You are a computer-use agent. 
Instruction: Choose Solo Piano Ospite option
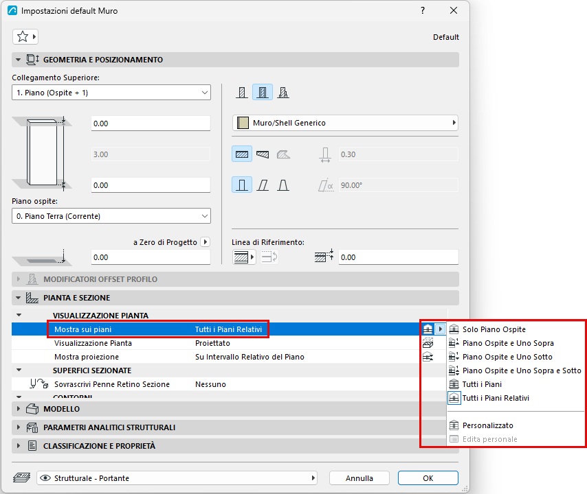[516, 329]
